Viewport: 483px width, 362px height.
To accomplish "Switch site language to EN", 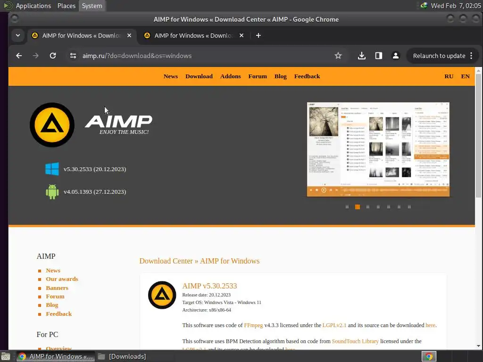I will click(465, 76).
